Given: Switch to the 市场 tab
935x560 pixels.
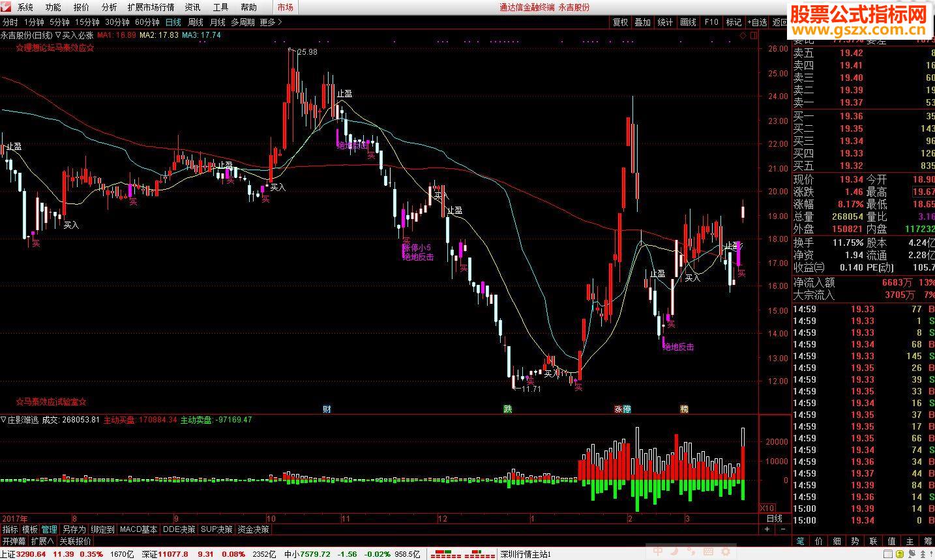Looking at the screenshot, I should [285, 7].
